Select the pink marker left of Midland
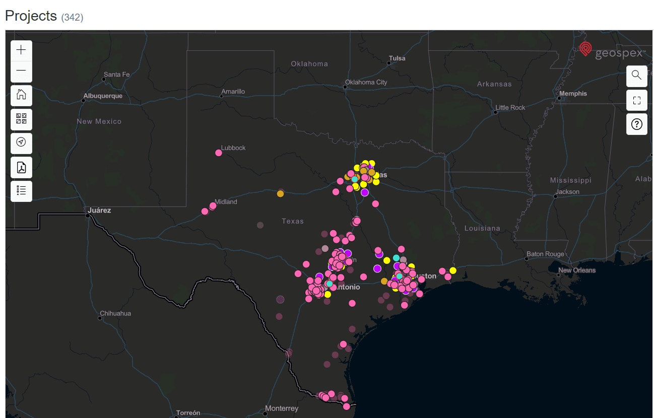The image size is (654, 418). click(x=205, y=211)
